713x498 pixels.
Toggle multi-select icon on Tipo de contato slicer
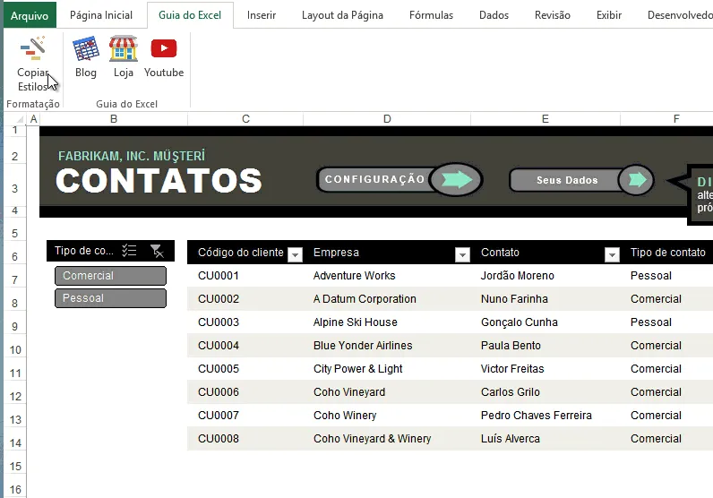pyautogui.click(x=129, y=251)
